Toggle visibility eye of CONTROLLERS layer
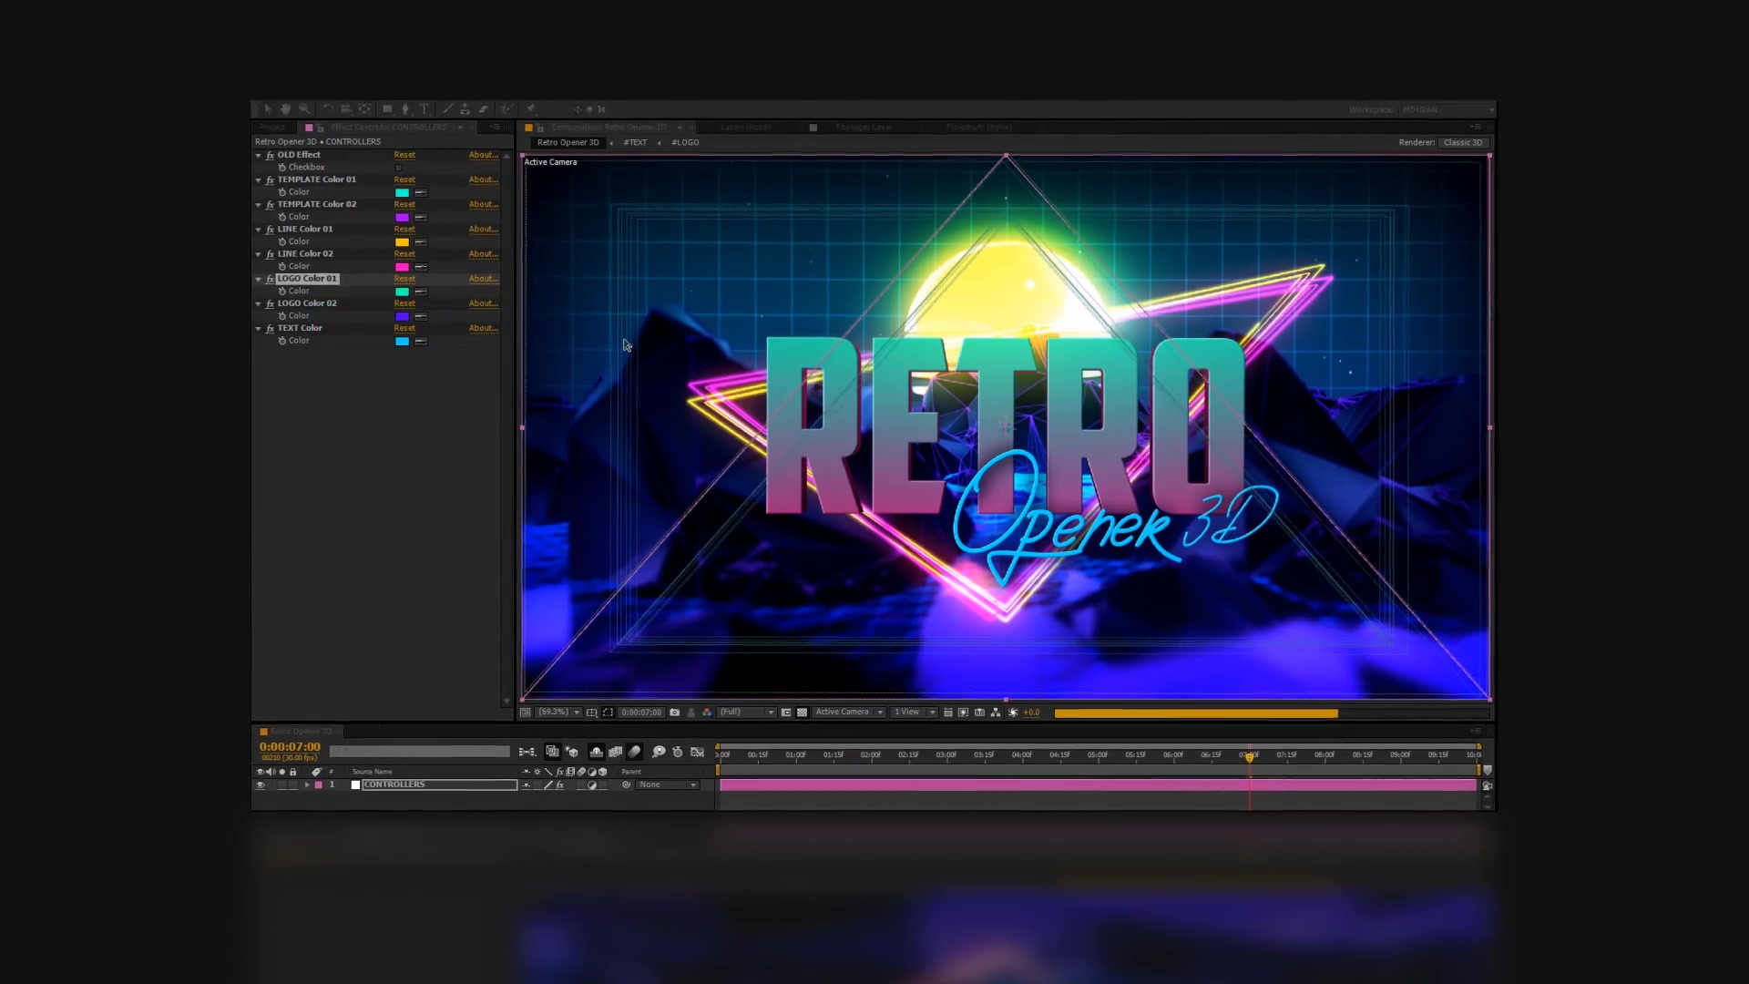The height and width of the screenshot is (984, 1749). pyautogui.click(x=261, y=784)
